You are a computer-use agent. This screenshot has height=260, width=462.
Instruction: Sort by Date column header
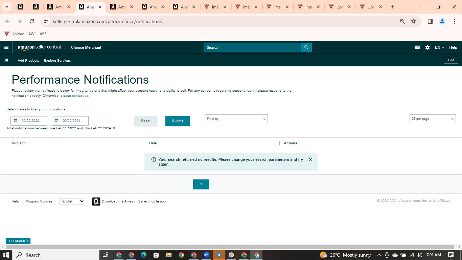click(153, 143)
